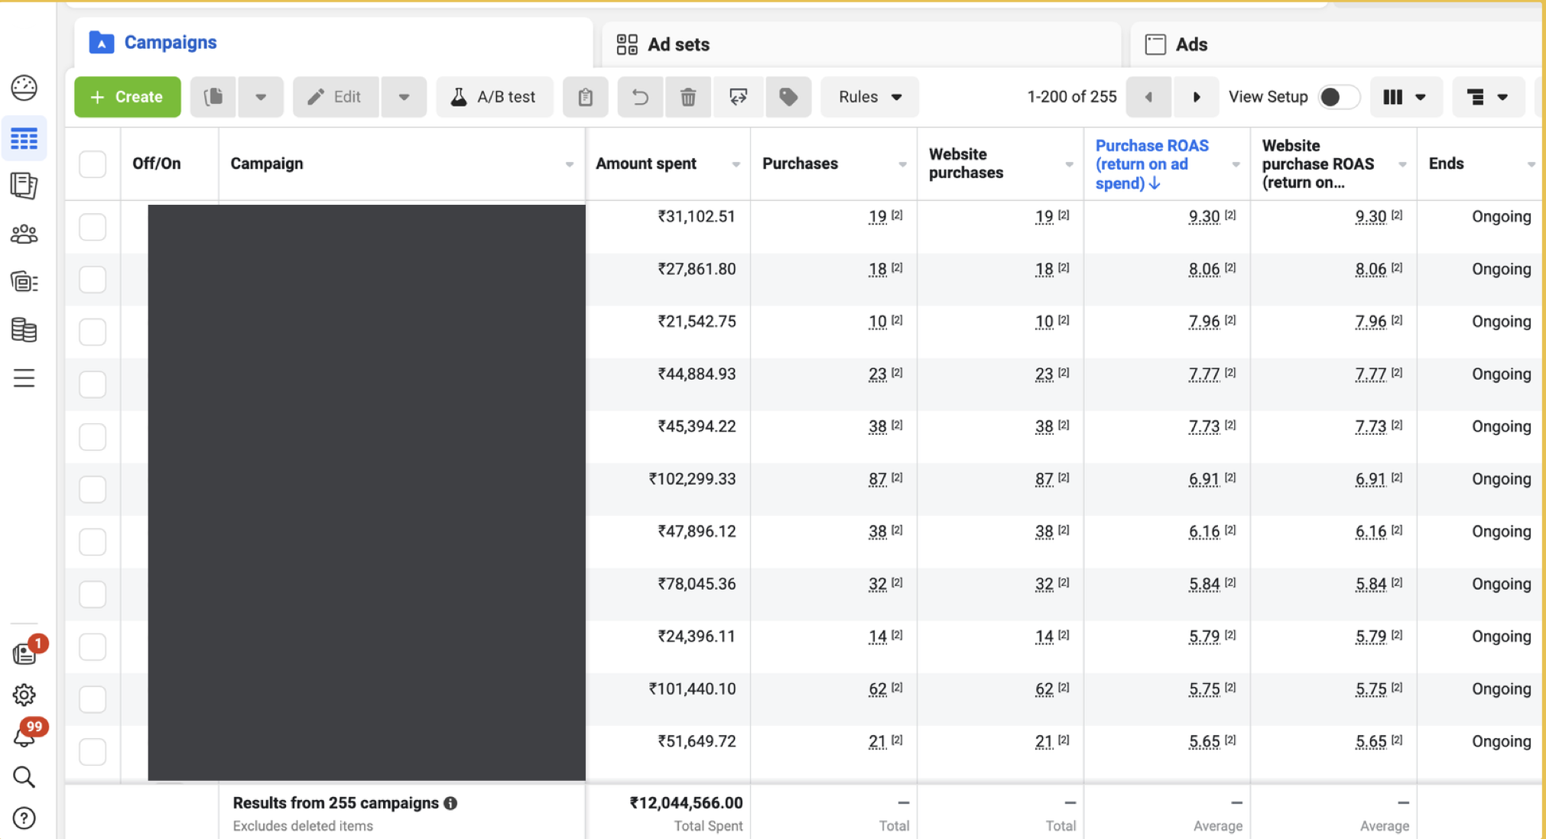Click the clipboard paste icon in toolbar
Image resolution: width=1546 pixels, height=839 pixels.
point(585,97)
